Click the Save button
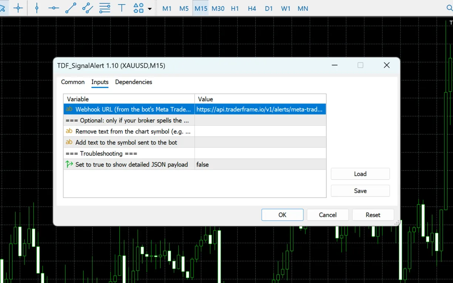This screenshot has height=283, width=453. tap(360, 191)
